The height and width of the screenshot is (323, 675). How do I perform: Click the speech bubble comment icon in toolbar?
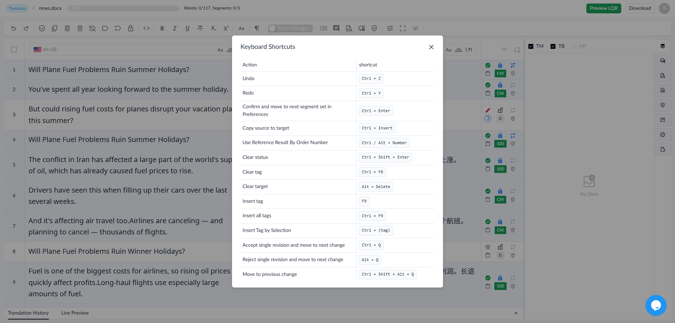click(336, 28)
